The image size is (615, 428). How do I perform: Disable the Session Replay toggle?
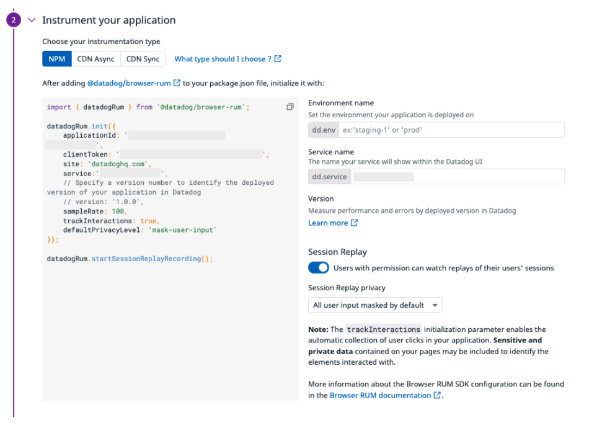(319, 267)
